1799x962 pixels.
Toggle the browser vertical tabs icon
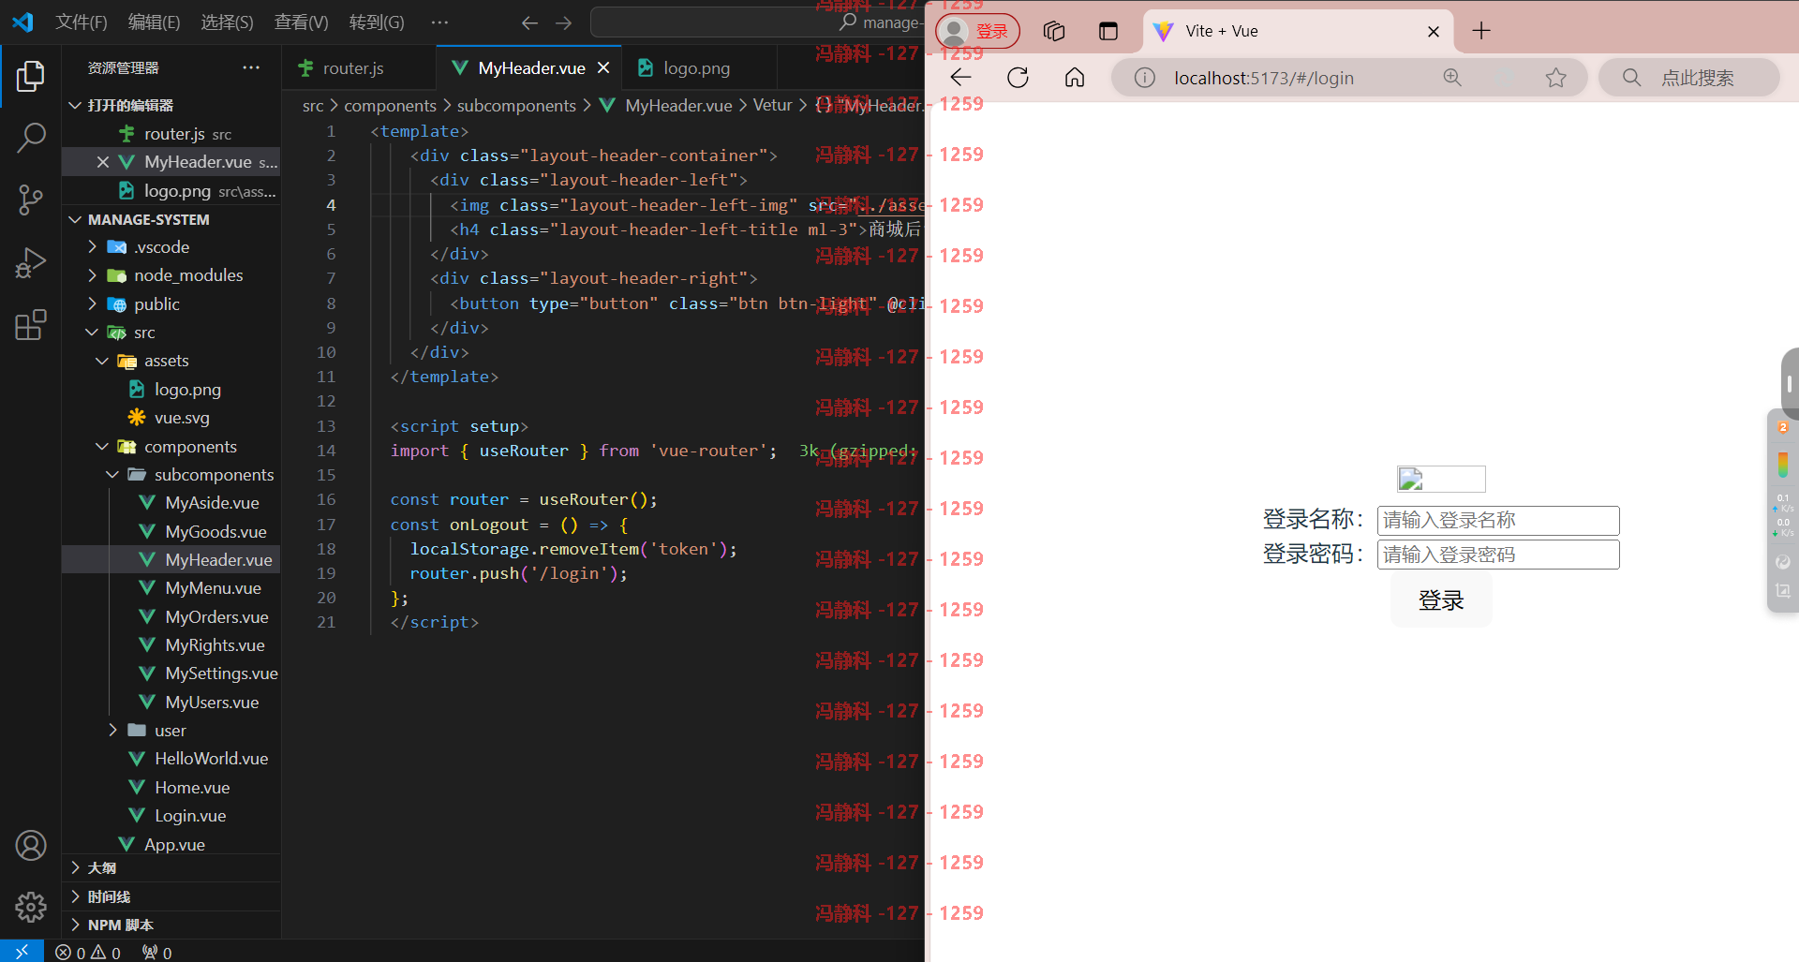pos(1108,31)
